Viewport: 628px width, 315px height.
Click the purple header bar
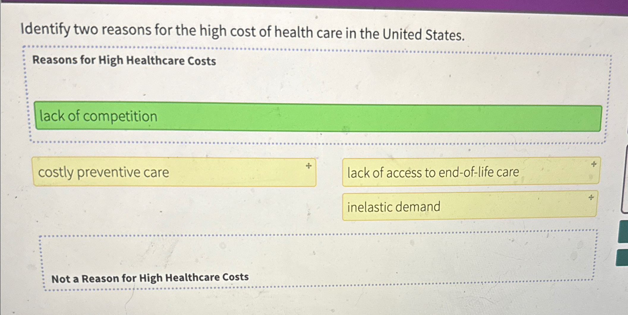pyautogui.click(x=314, y=5)
